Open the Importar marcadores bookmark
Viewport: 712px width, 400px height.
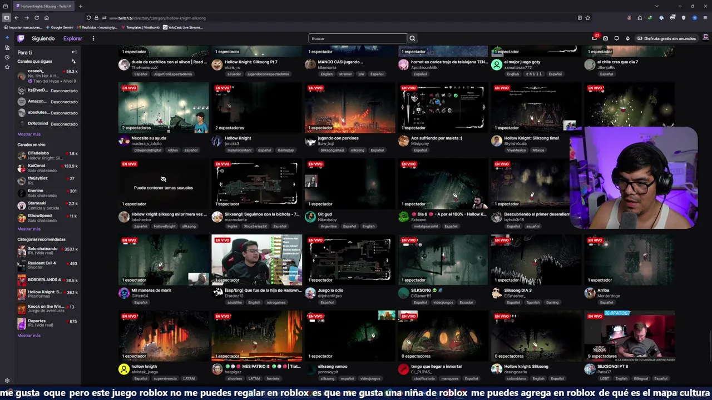point(23,27)
